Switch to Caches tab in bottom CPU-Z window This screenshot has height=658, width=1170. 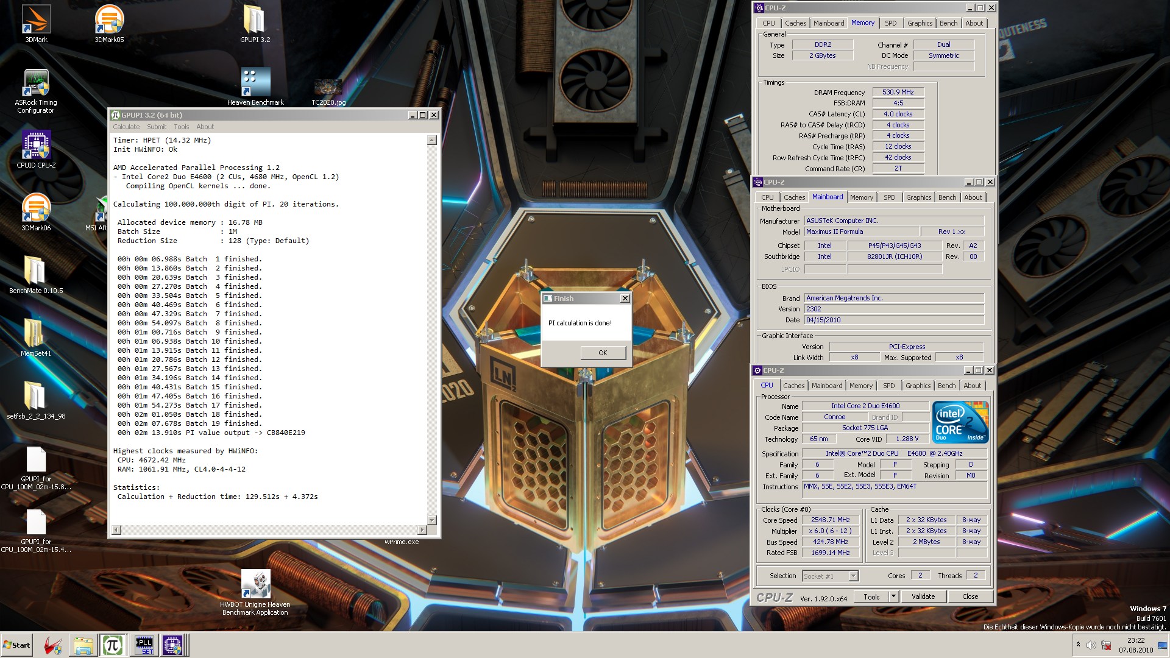tap(793, 386)
